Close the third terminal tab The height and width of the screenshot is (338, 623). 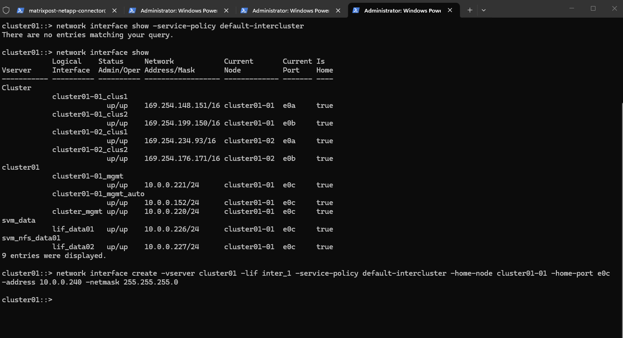(338, 10)
